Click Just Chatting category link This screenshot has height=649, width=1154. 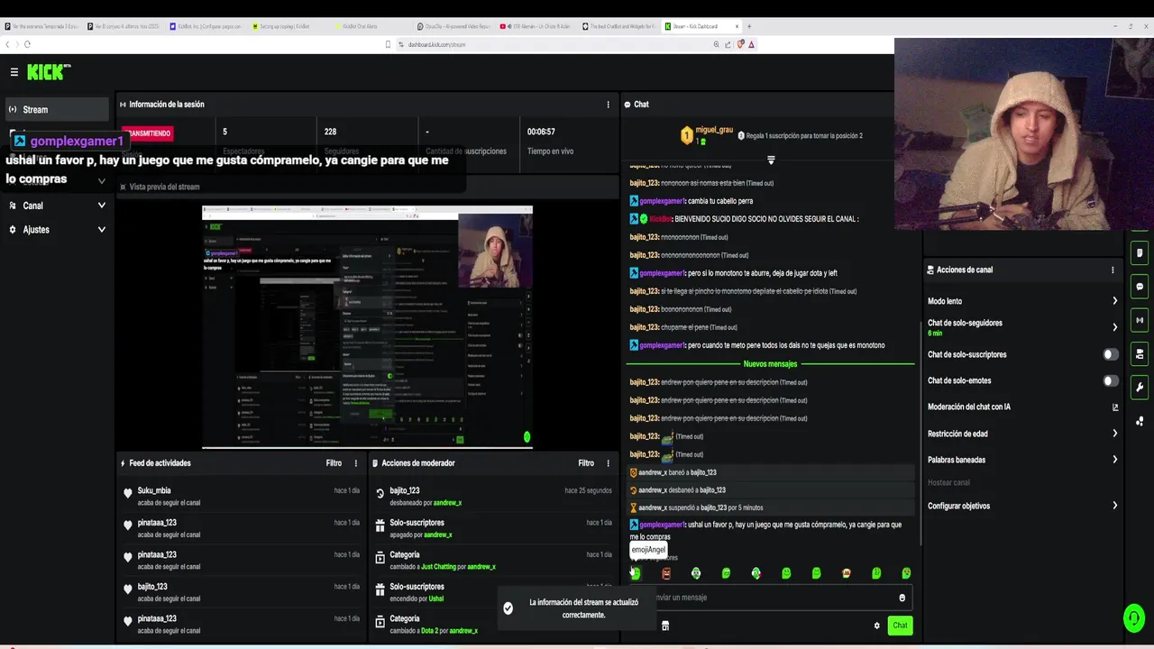point(438,567)
